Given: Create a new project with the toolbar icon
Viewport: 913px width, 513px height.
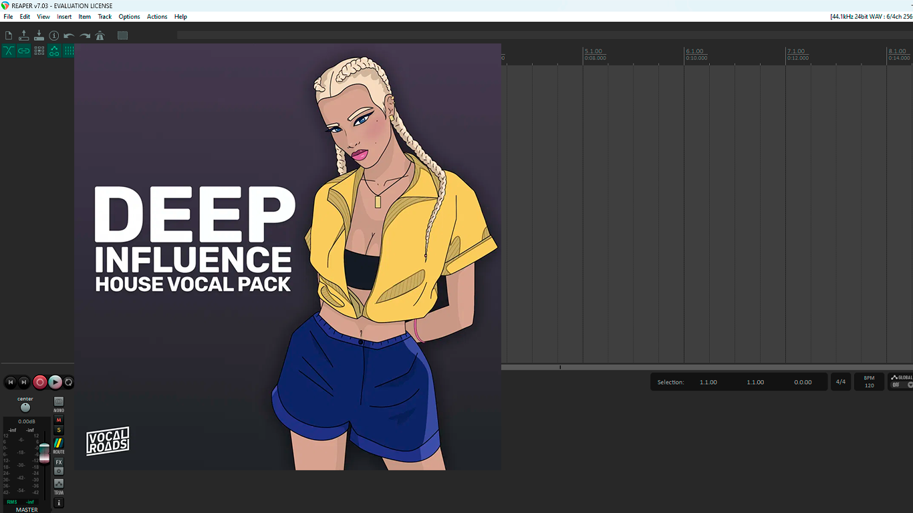Looking at the screenshot, I should (x=9, y=35).
